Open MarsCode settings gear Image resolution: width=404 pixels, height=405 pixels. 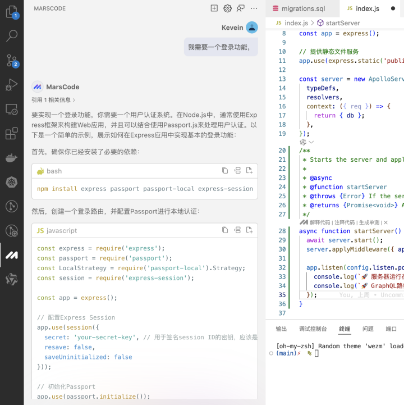(227, 8)
